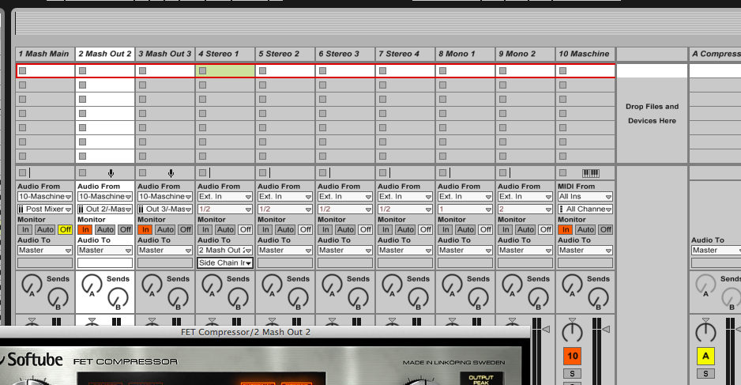Open MIDI From All Ins dropdown
Screen dimensions: 741x385
pyautogui.click(x=585, y=196)
